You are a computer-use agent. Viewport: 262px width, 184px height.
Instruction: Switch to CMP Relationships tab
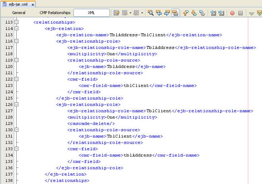coord(55,13)
